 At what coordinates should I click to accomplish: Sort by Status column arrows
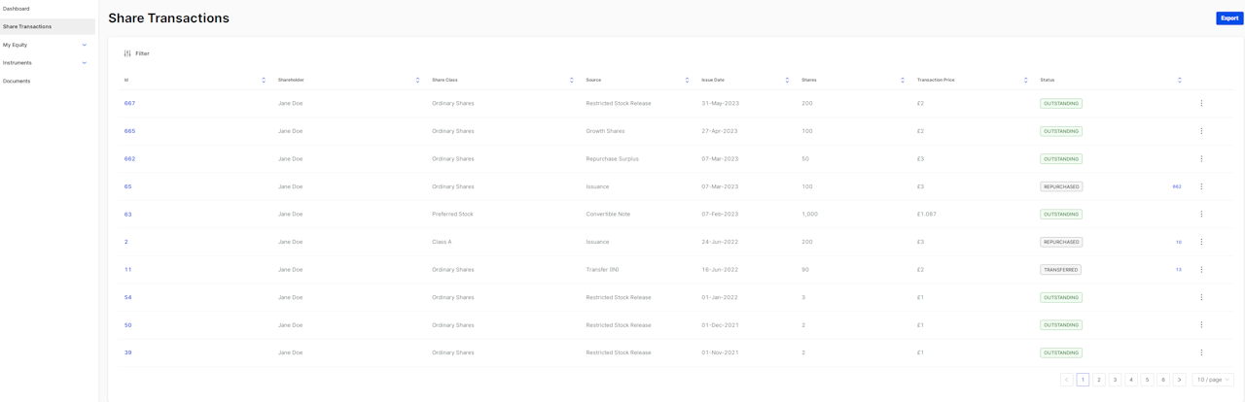point(1179,80)
